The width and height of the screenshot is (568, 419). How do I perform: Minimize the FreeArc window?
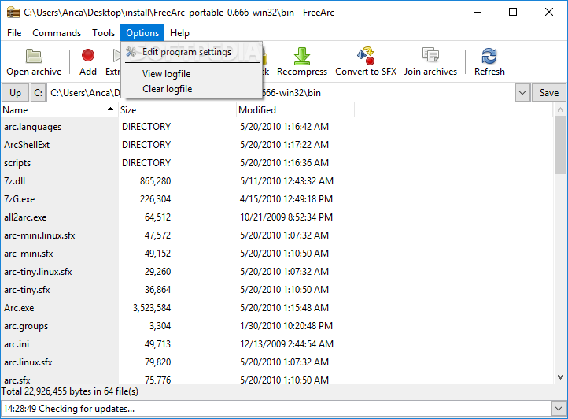478,12
